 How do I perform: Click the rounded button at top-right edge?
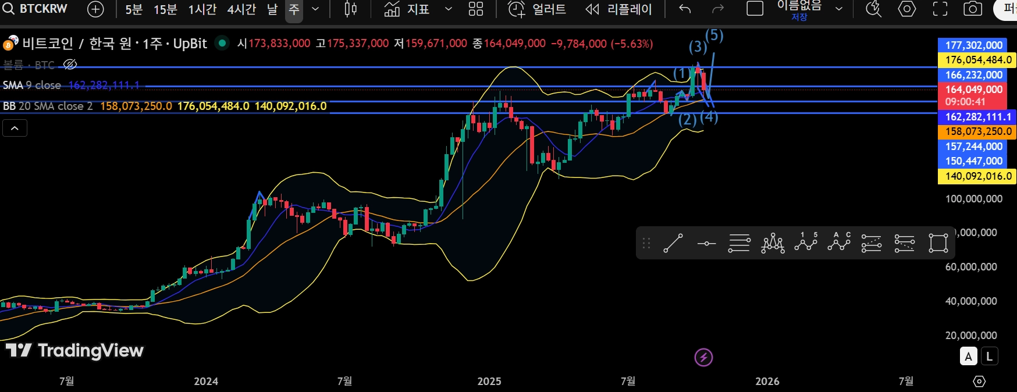pyautogui.click(x=1005, y=9)
